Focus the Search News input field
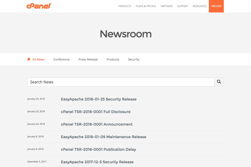 click(x=121, y=82)
